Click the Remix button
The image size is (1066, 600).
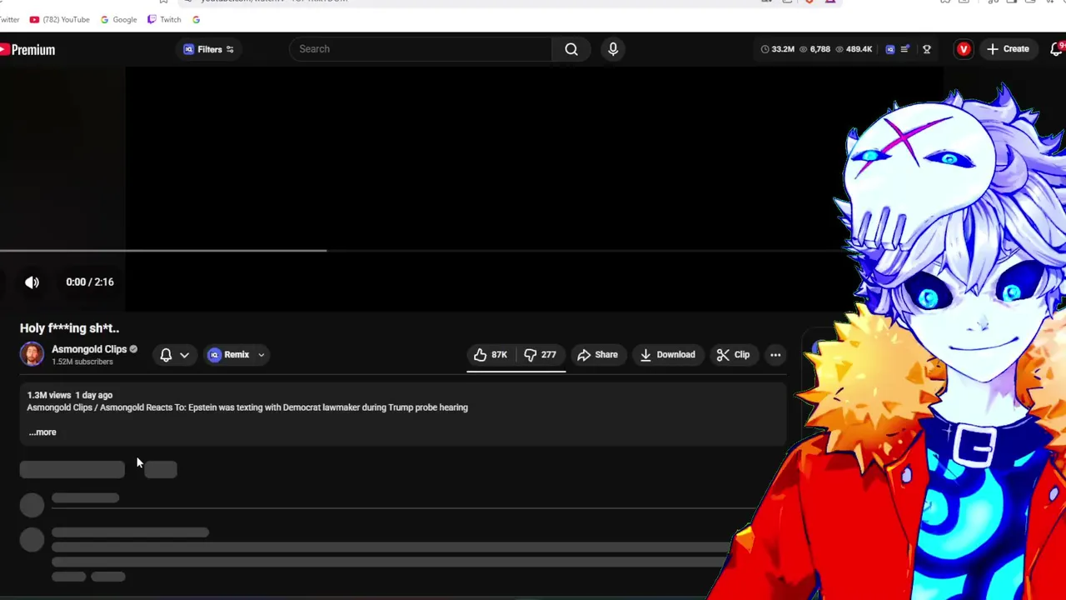click(229, 355)
